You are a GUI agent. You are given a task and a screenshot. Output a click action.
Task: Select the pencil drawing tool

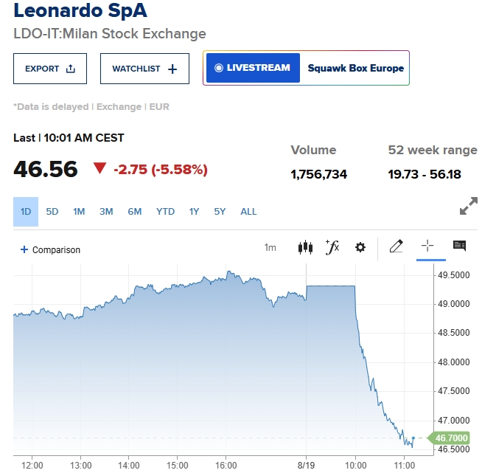[396, 247]
